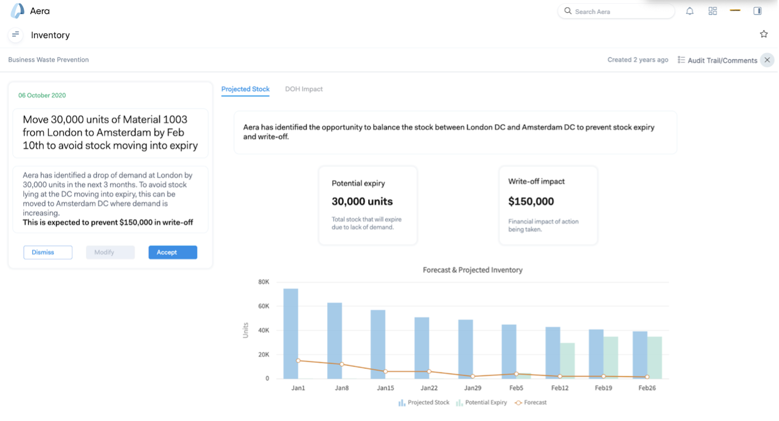The image size is (779, 421).
Task: Click the Write-off impact card
Action: (x=548, y=205)
